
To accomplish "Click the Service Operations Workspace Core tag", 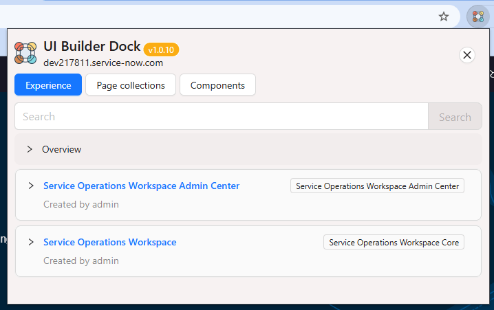I will [394, 243].
